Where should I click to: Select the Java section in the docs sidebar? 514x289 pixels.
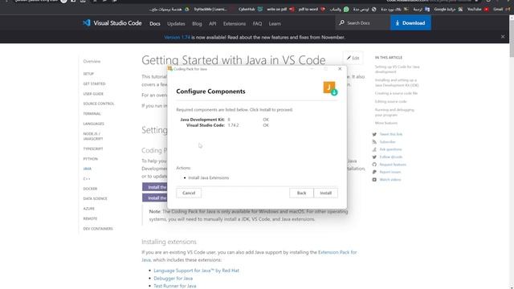(x=88, y=169)
